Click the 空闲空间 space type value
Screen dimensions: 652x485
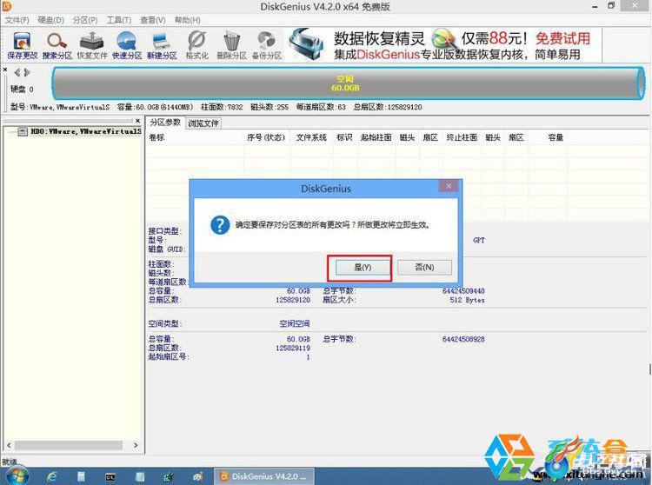tap(295, 323)
